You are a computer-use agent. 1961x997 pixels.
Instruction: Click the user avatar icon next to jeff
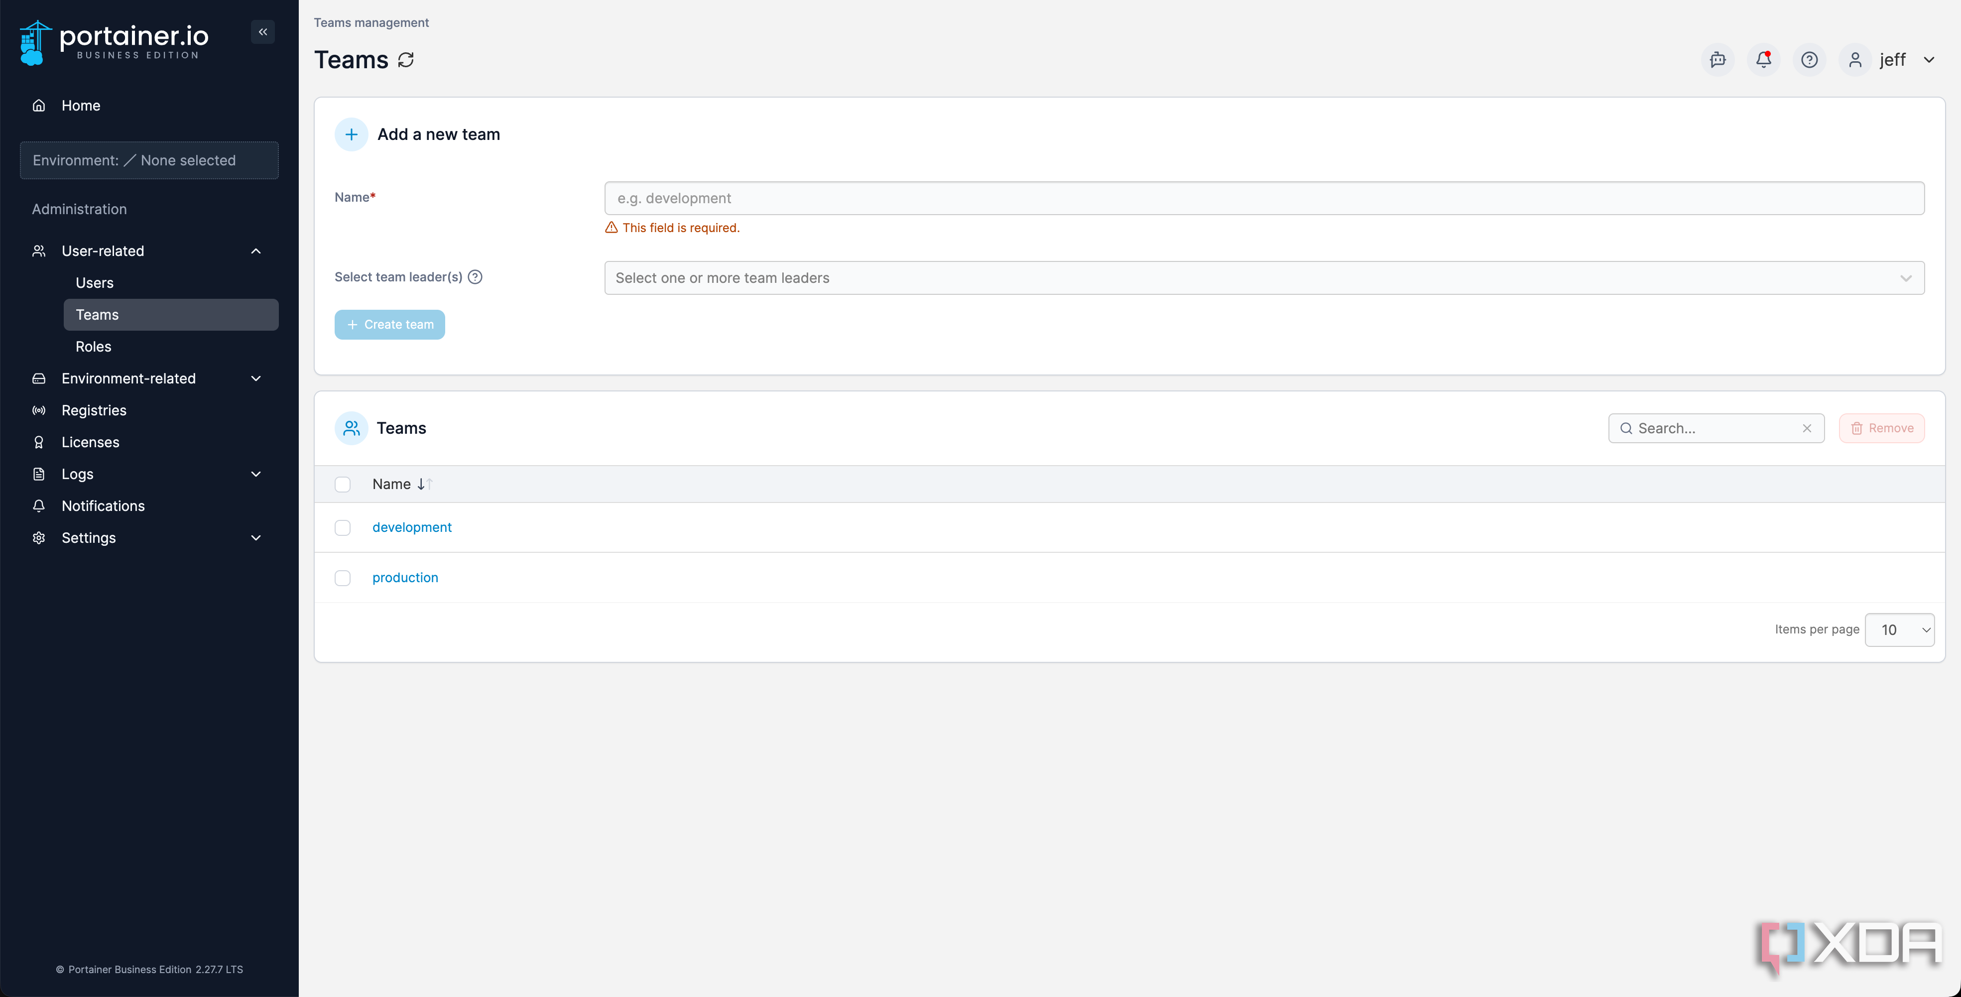(x=1855, y=59)
